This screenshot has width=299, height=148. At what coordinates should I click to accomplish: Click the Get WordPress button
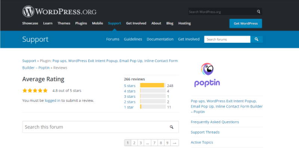[x=246, y=23]
